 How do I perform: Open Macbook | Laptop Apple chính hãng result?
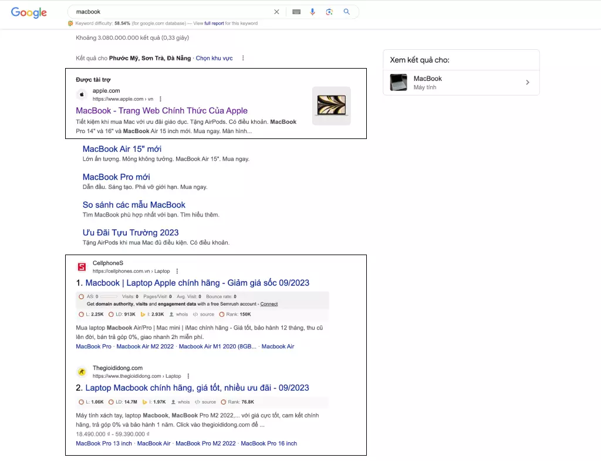[197, 283]
